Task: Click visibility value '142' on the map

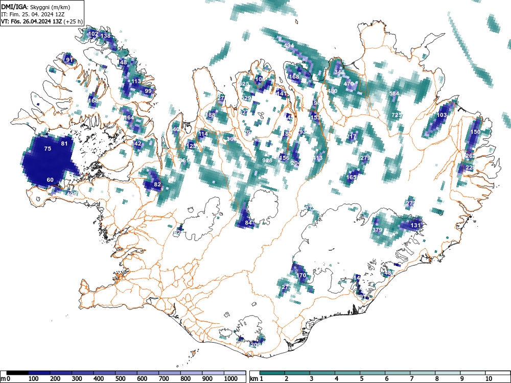Action: pyautogui.click(x=136, y=143)
